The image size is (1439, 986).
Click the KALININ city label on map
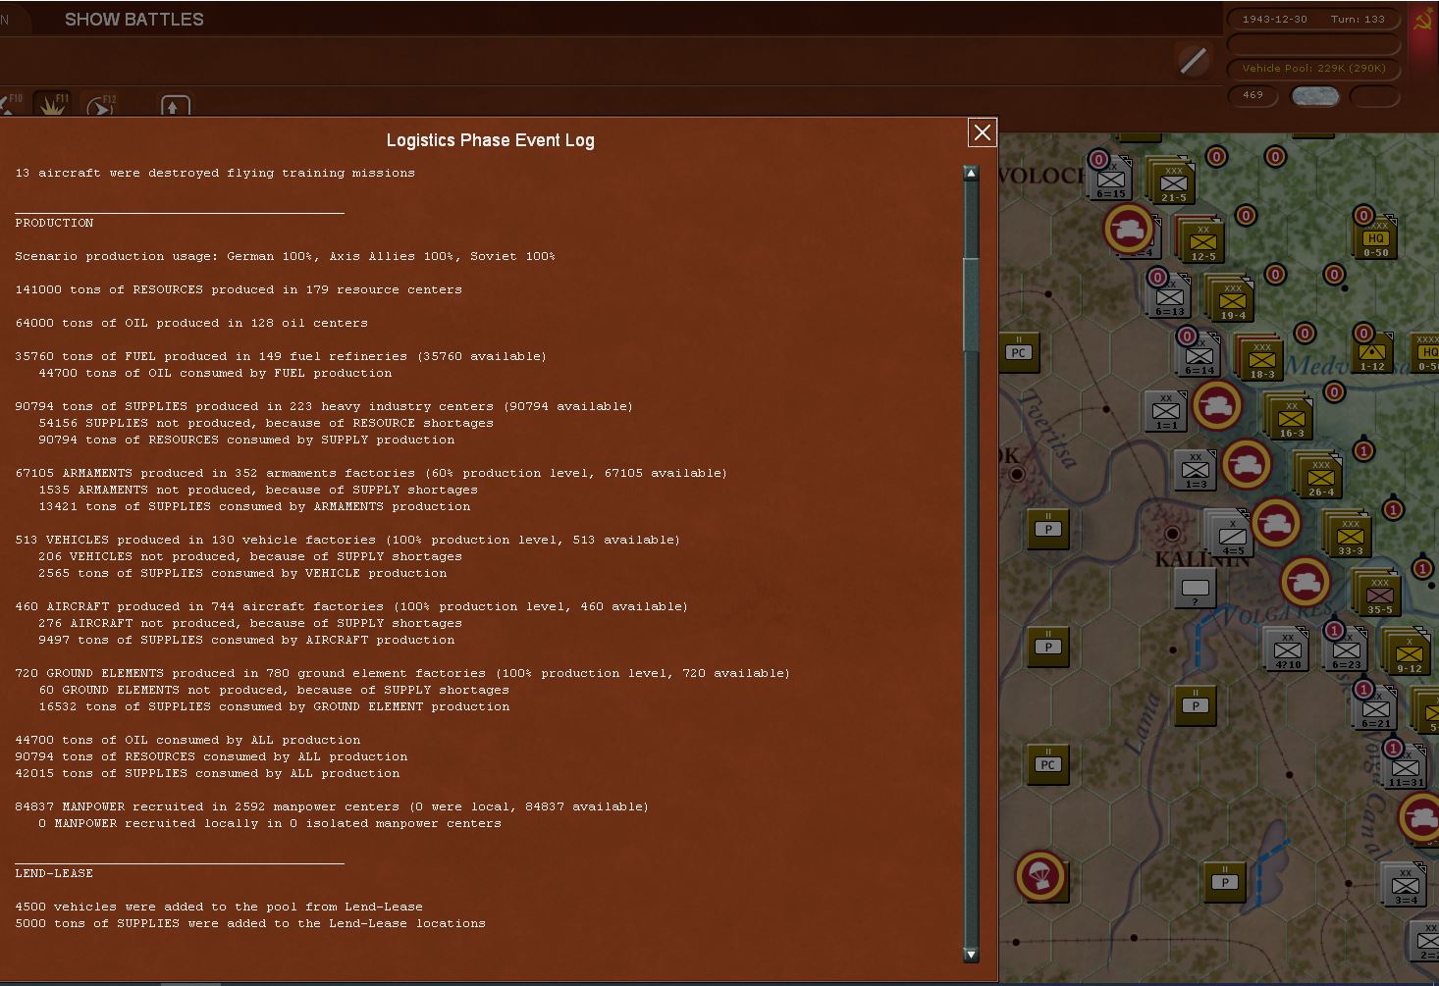pyautogui.click(x=1201, y=559)
